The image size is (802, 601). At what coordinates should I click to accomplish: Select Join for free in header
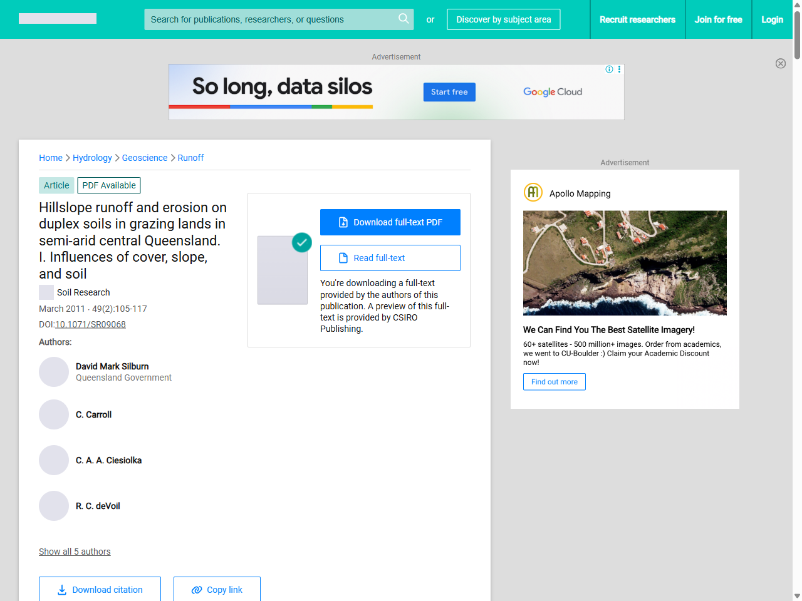[x=718, y=19]
